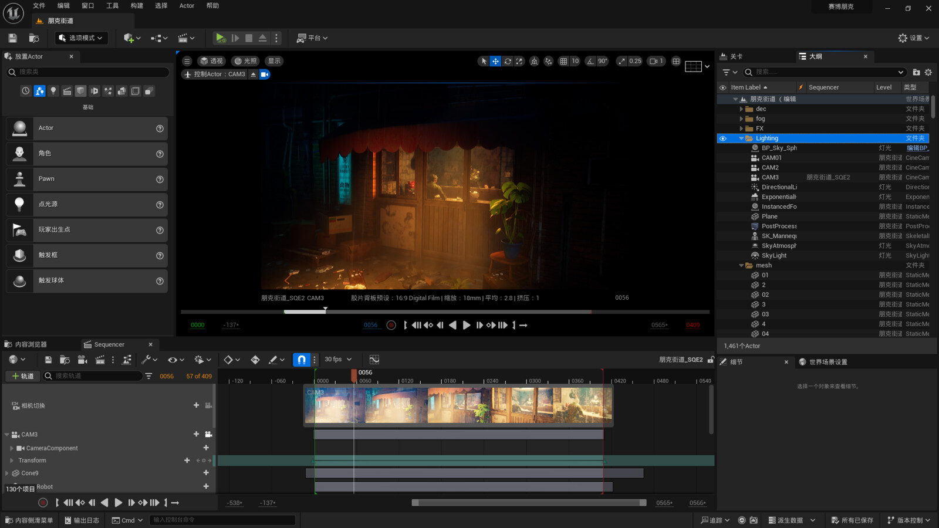Open the 文件 menu
939x528 pixels.
(x=39, y=6)
